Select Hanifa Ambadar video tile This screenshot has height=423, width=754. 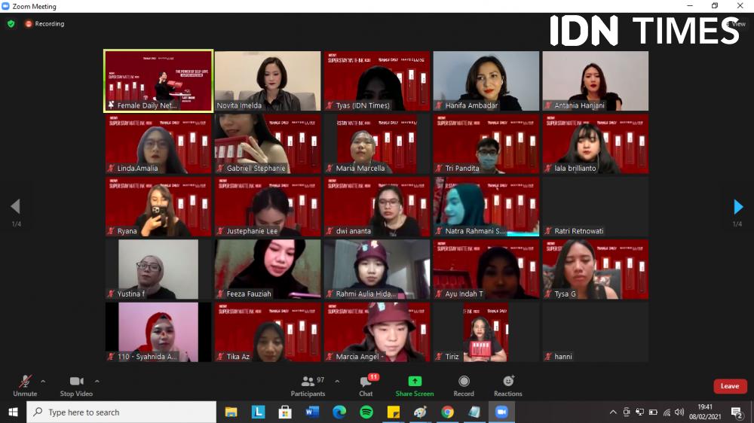tap(486, 81)
